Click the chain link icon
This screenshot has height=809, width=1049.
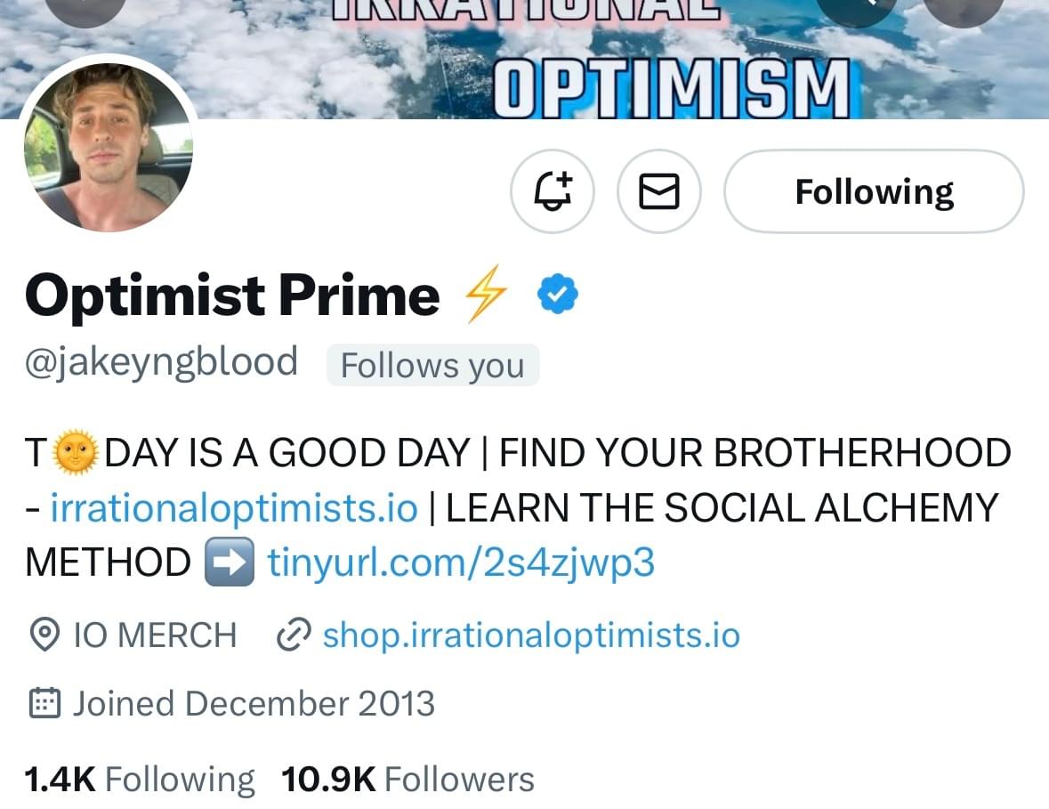click(x=294, y=635)
